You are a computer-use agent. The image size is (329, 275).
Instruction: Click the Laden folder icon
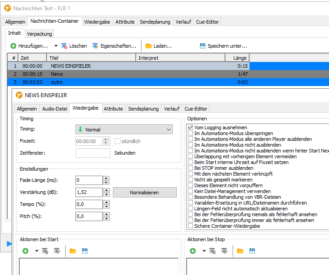pos(149,46)
